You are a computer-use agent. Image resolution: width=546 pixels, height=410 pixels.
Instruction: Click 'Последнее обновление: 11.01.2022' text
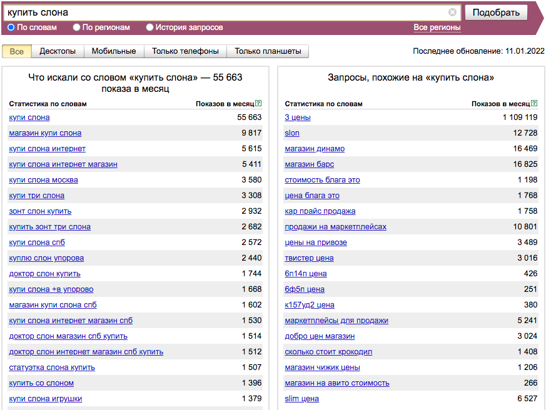(478, 51)
